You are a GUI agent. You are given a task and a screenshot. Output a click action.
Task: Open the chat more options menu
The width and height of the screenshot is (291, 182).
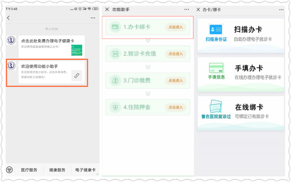point(93,18)
